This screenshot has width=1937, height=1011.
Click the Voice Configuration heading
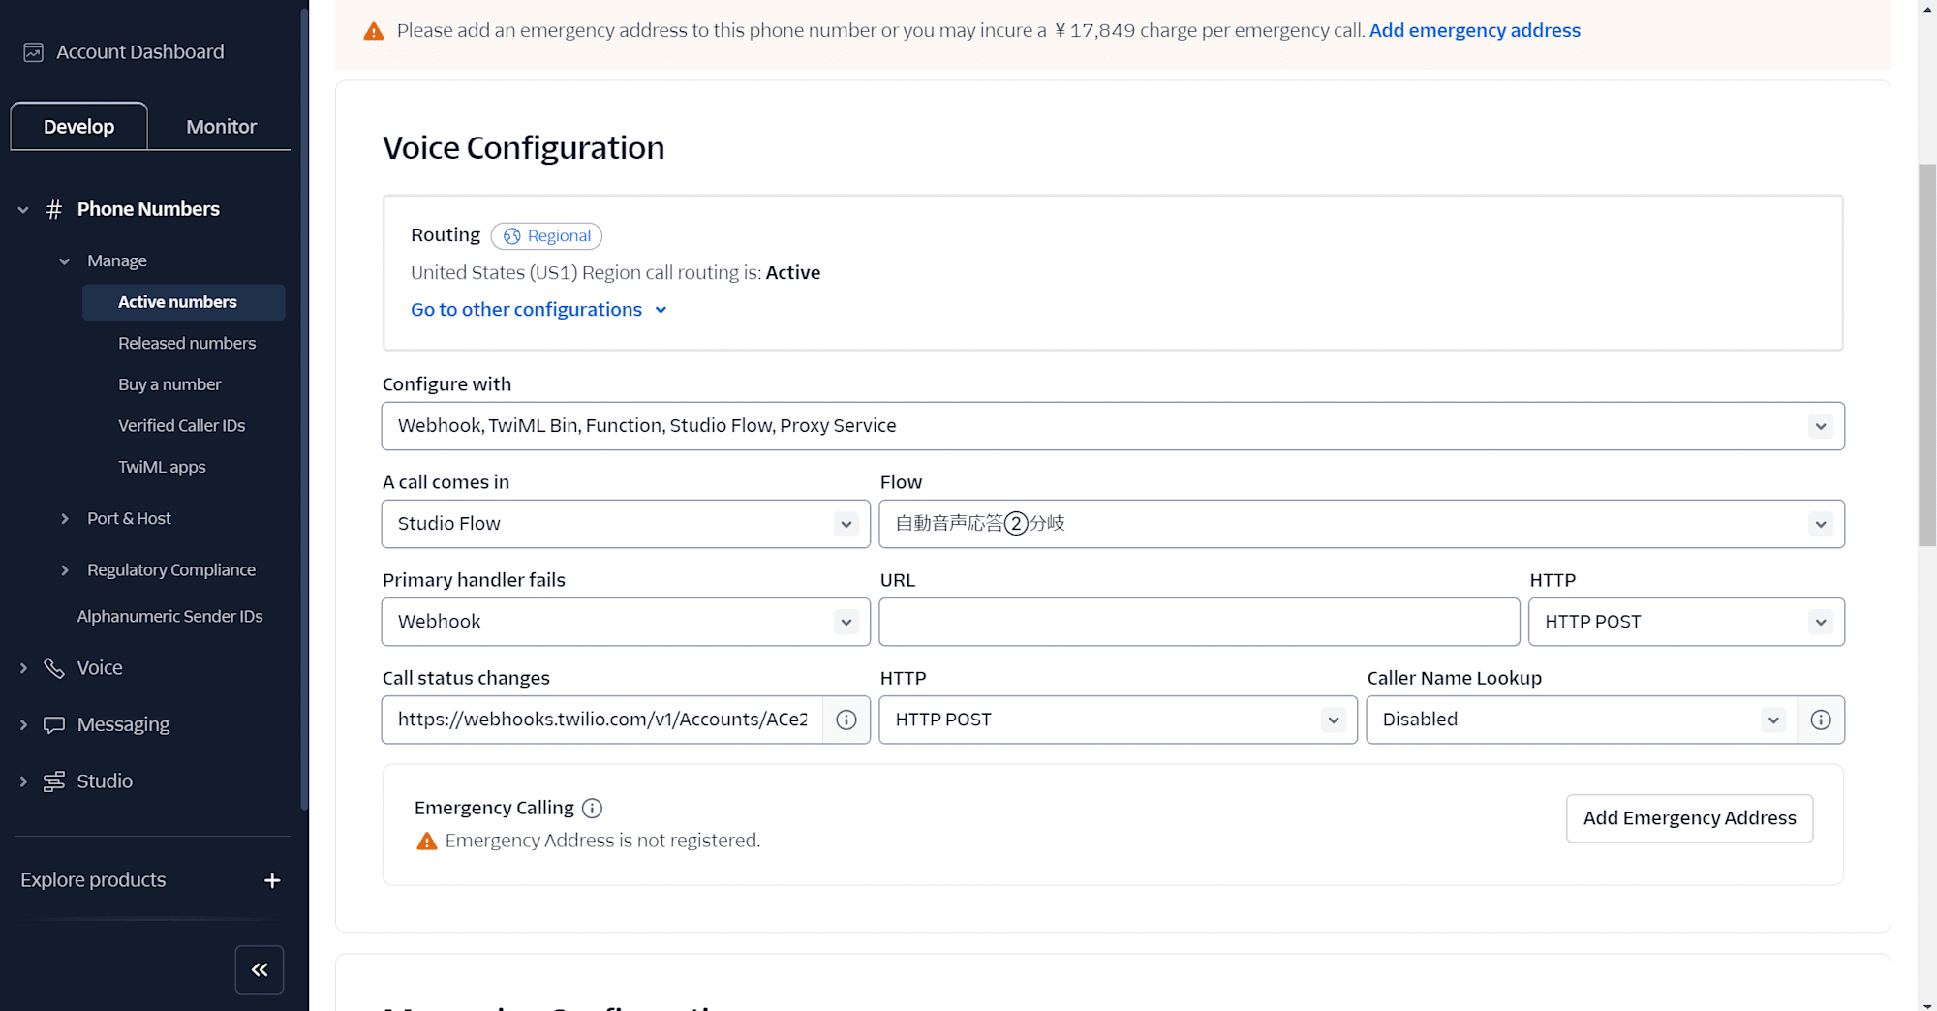[523, 148]
